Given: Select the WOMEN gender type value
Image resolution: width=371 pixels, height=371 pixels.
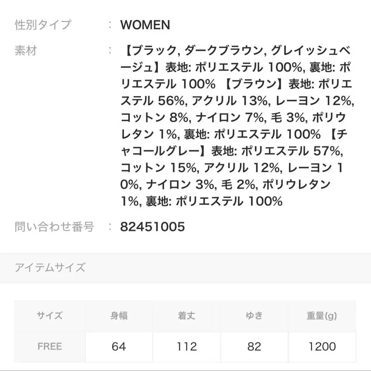Looking at the screenshot, I should coord(145,25).
